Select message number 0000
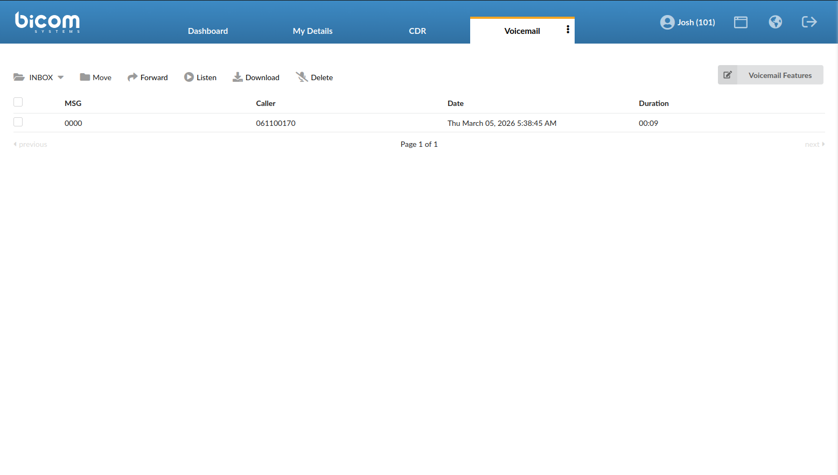 [73, 123]
